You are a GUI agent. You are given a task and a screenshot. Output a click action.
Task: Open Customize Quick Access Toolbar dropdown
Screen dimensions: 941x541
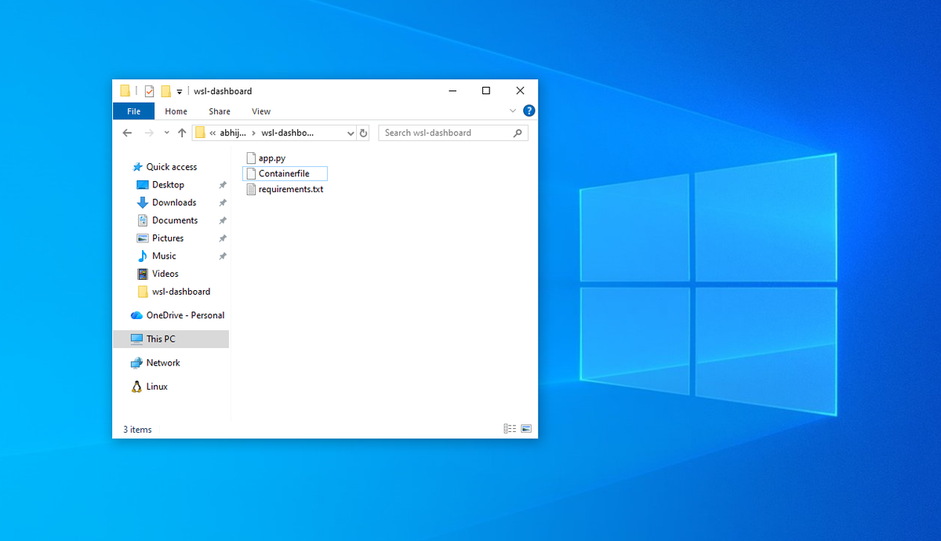click(x=180, y=92)
